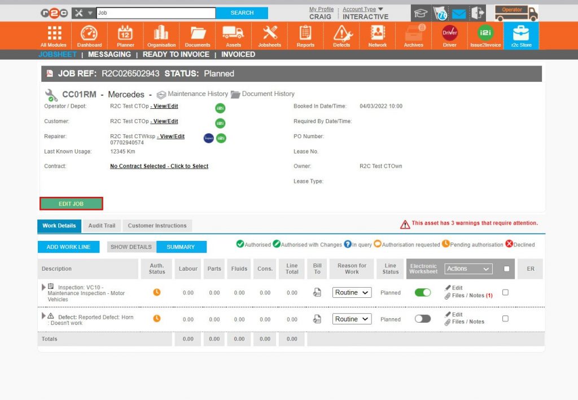Click the Summary button
This screenshot has width=578, height=400.
click(181, 247)
